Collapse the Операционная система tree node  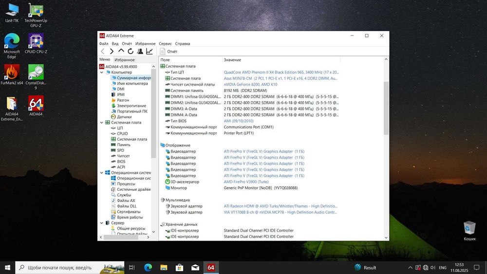point(102,173)
